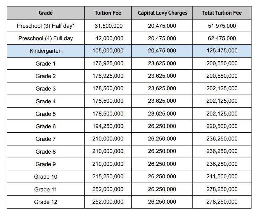Click Grade 7 capital levy 26,250,000
263x210 pixels.
tap(162, 139)
